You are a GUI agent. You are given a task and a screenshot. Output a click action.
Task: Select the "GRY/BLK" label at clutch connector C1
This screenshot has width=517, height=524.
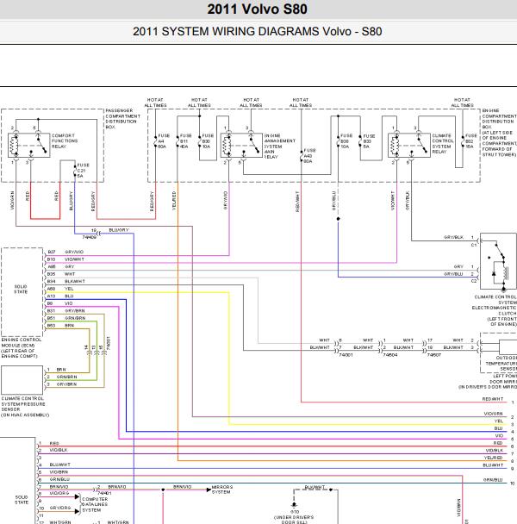tap(453, 237)
